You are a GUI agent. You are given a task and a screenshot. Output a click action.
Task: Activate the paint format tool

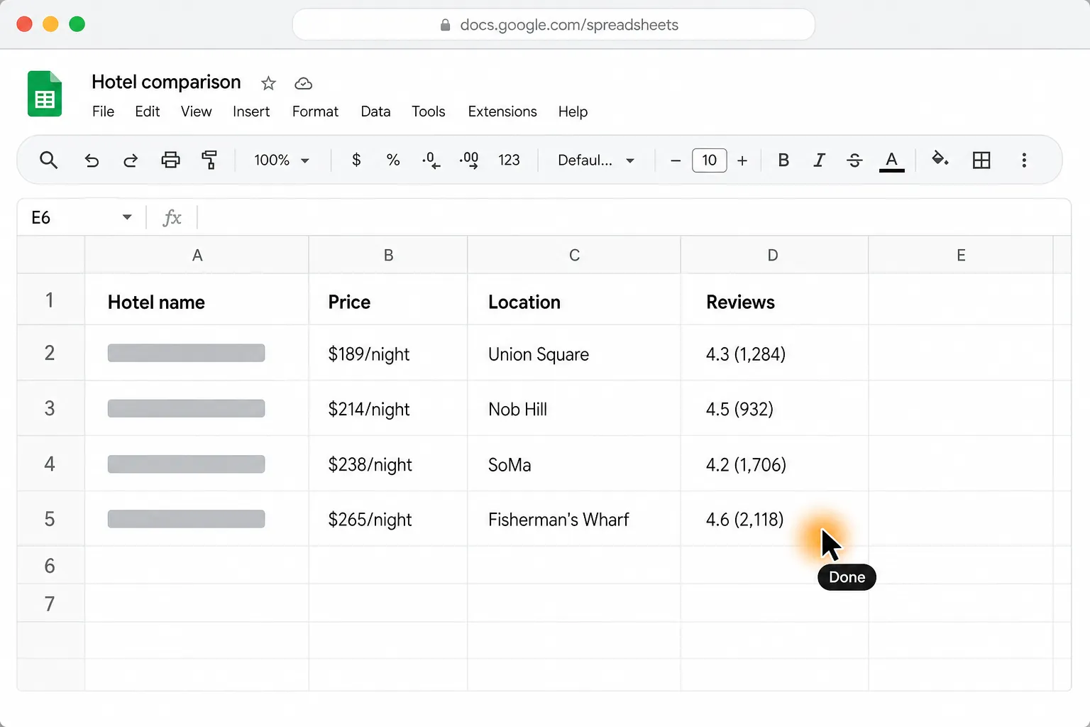click(x=209, y=160)
